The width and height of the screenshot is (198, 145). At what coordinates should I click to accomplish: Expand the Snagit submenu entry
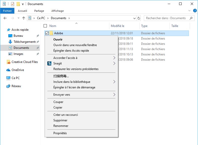click(81, 63)
